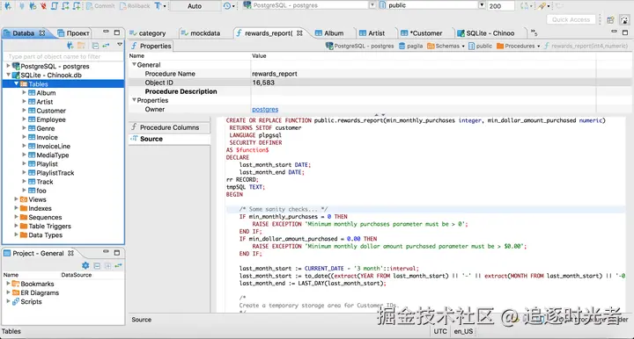Open the public schema dropdown arrow

[482, 5]
